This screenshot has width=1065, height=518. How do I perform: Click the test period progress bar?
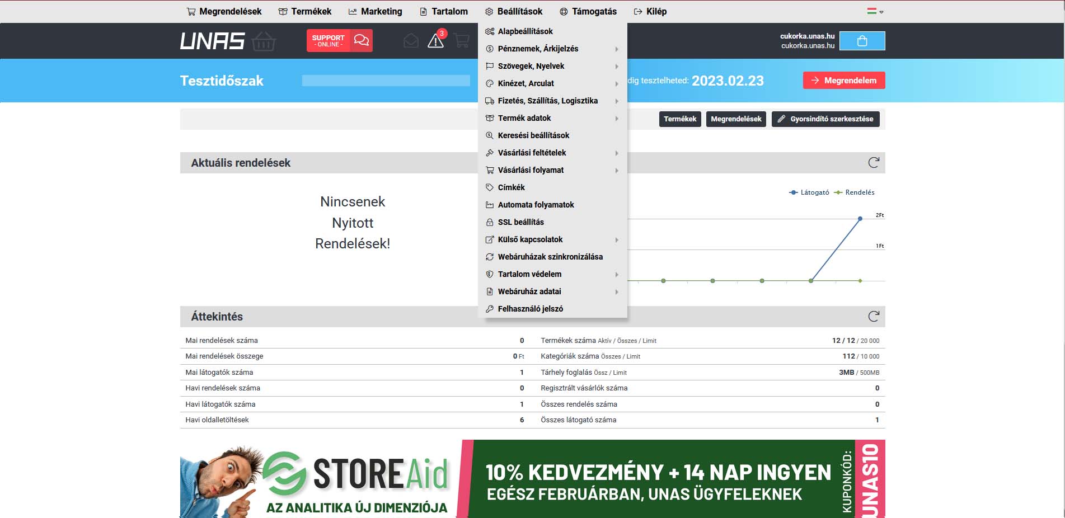[386, 81]
